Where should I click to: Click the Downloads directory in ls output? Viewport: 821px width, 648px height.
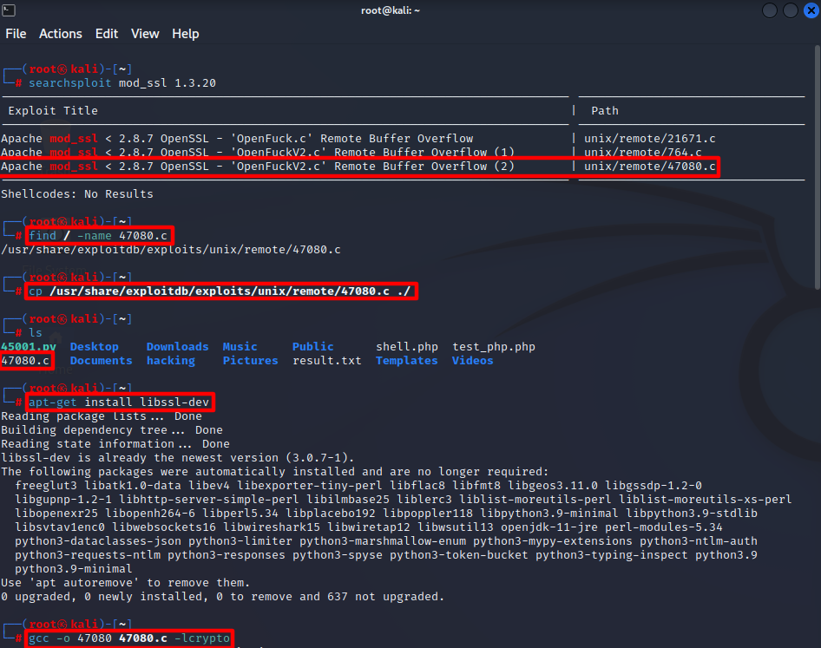[x=177, y=347]
